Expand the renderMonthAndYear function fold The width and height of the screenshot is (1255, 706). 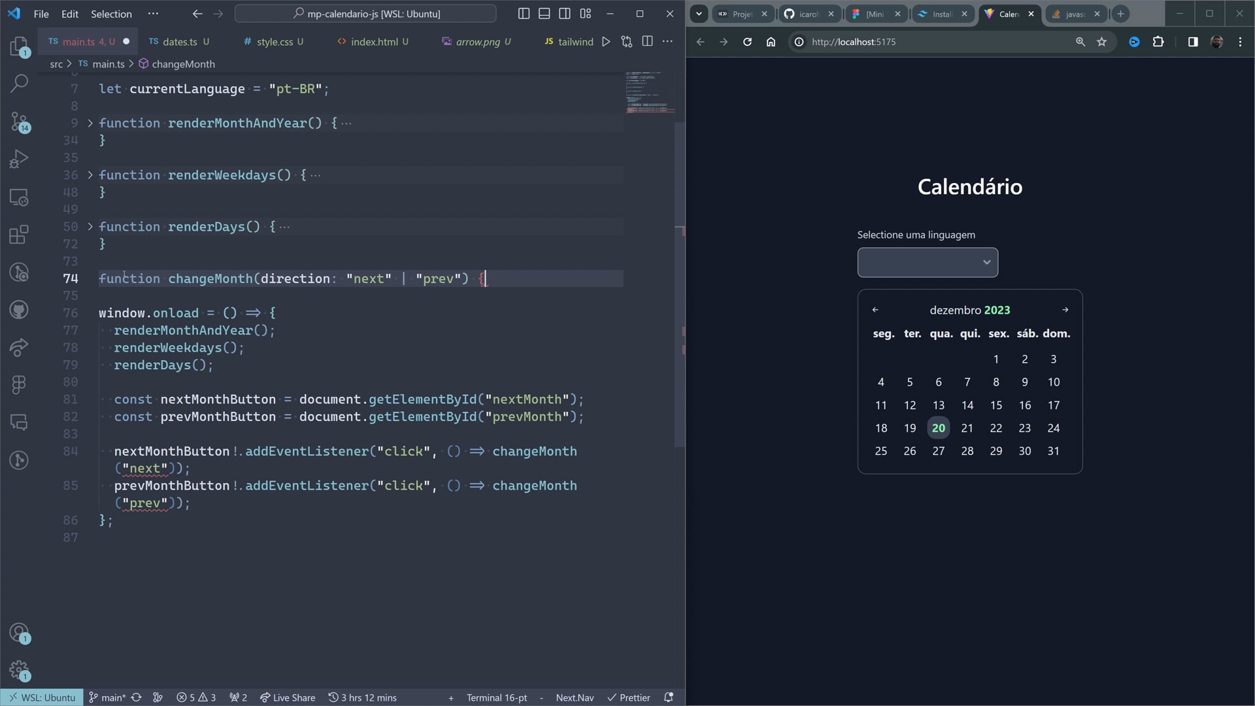point(90,123)
